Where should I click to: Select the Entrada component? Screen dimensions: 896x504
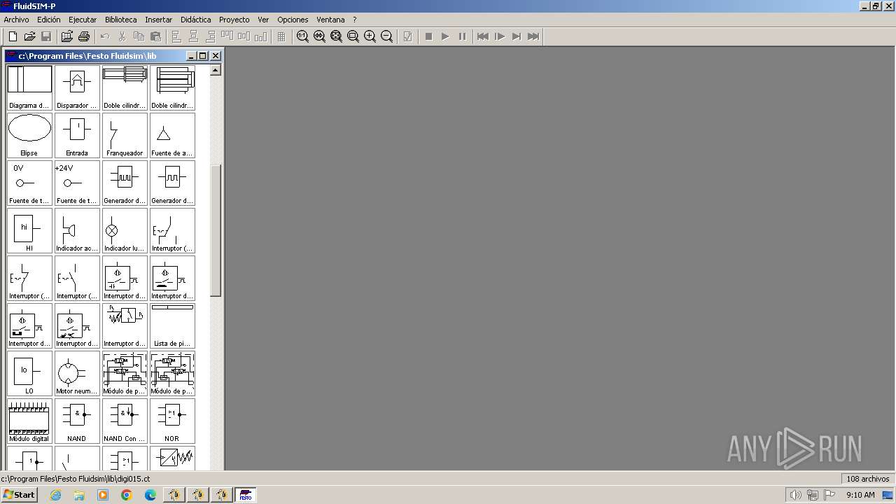pos(77,136)
